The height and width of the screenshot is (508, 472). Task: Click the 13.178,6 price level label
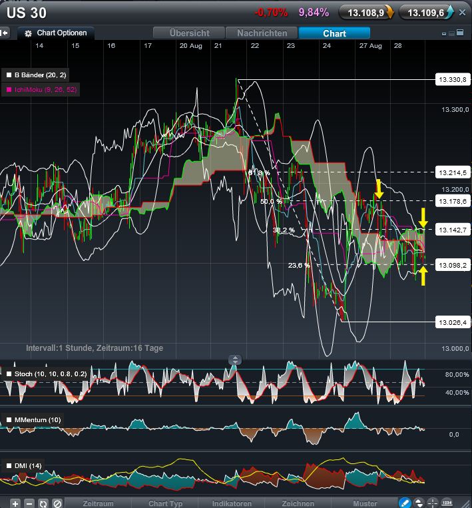[453, 201]
